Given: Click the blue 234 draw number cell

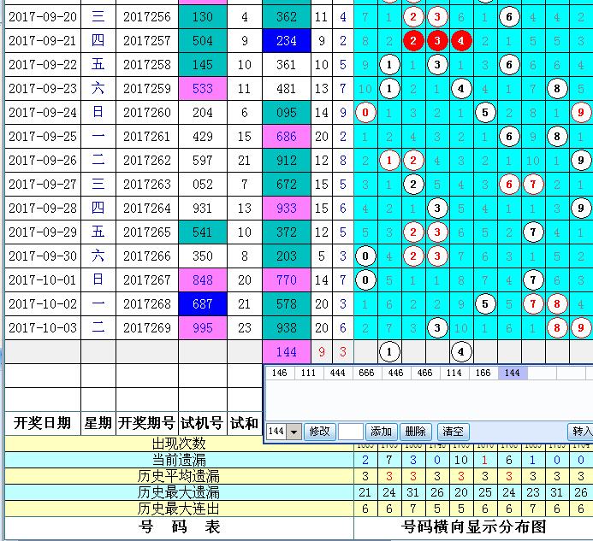Looking at the screenshot, I should point(287,40).
